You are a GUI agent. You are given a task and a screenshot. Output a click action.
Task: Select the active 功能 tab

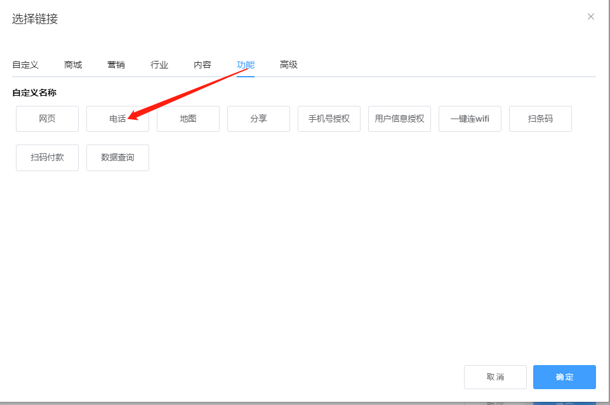click(246, 65)
